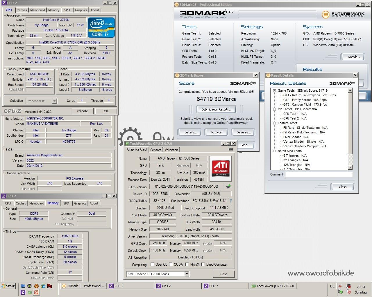372x297 pixels.
Task: Click the Result Details scrollbar down arrow
Action: click(x=350, y=167)
